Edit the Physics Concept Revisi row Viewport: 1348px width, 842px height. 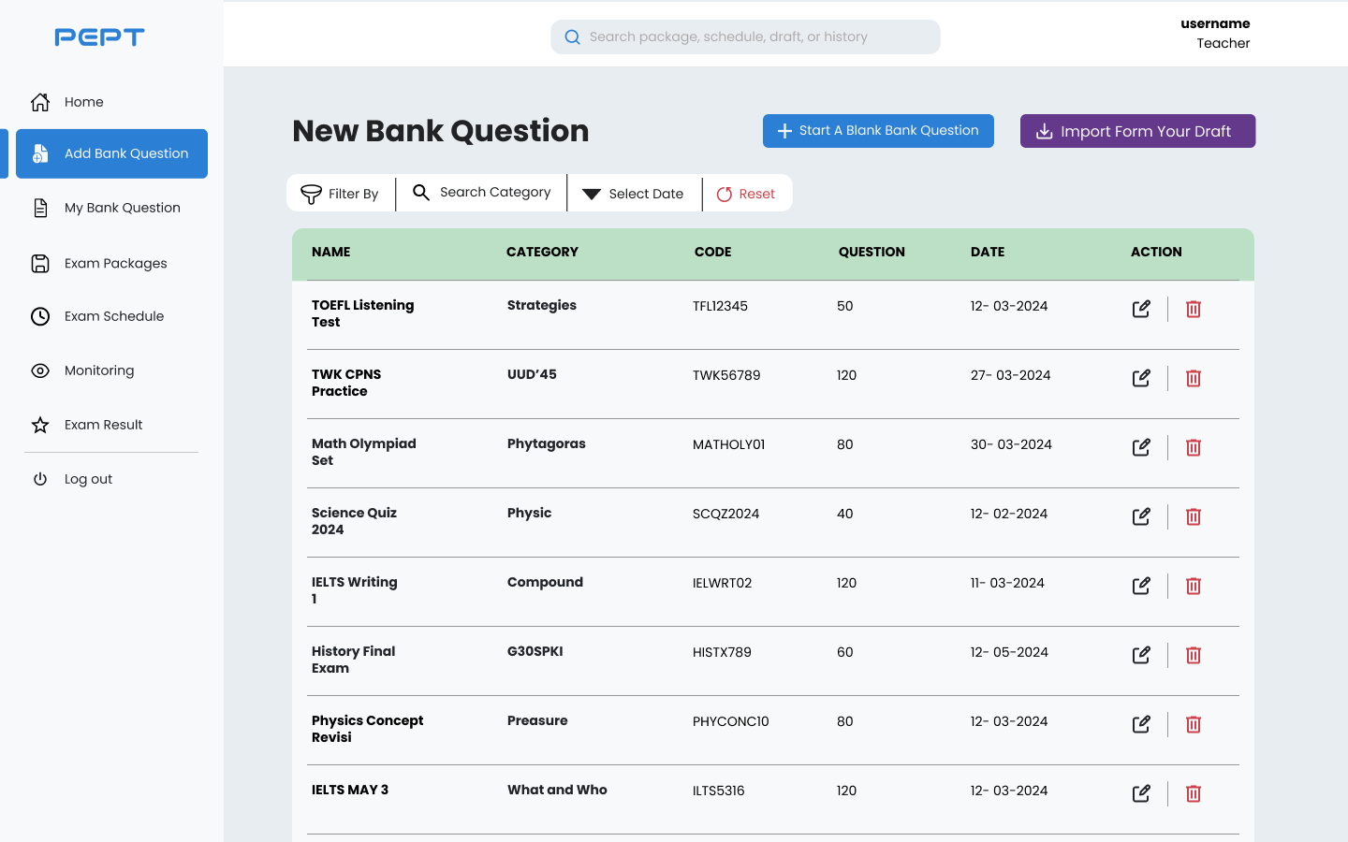1141,724
